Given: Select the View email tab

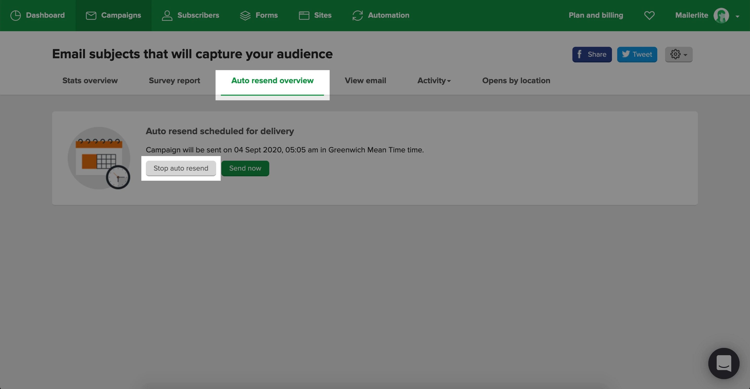Looking at the screenshot, I should point(365,81).
